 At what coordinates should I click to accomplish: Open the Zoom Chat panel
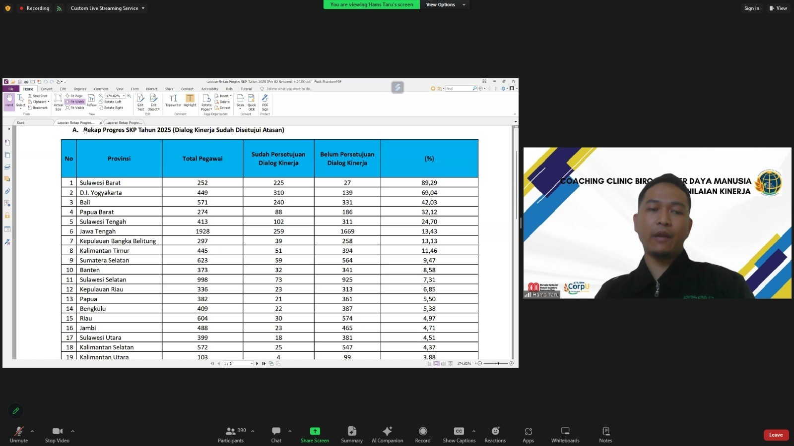[x=276, y=434]
